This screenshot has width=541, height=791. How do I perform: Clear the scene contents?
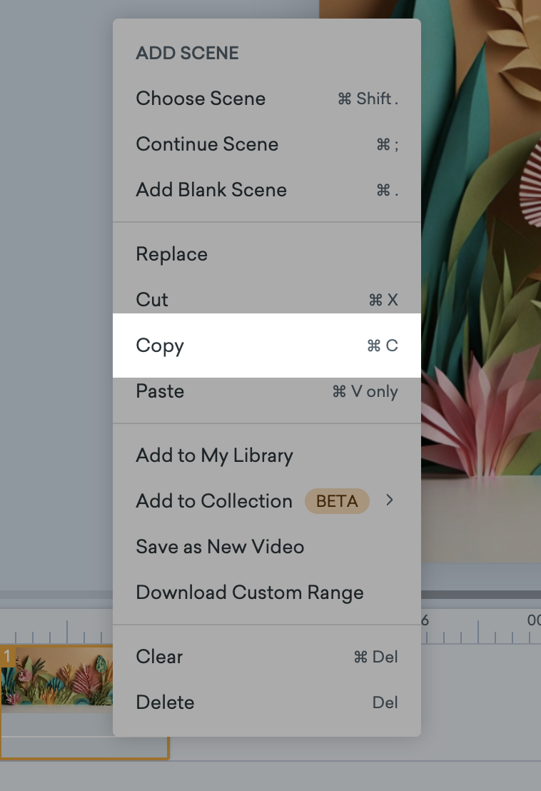[x=158, y=657]
